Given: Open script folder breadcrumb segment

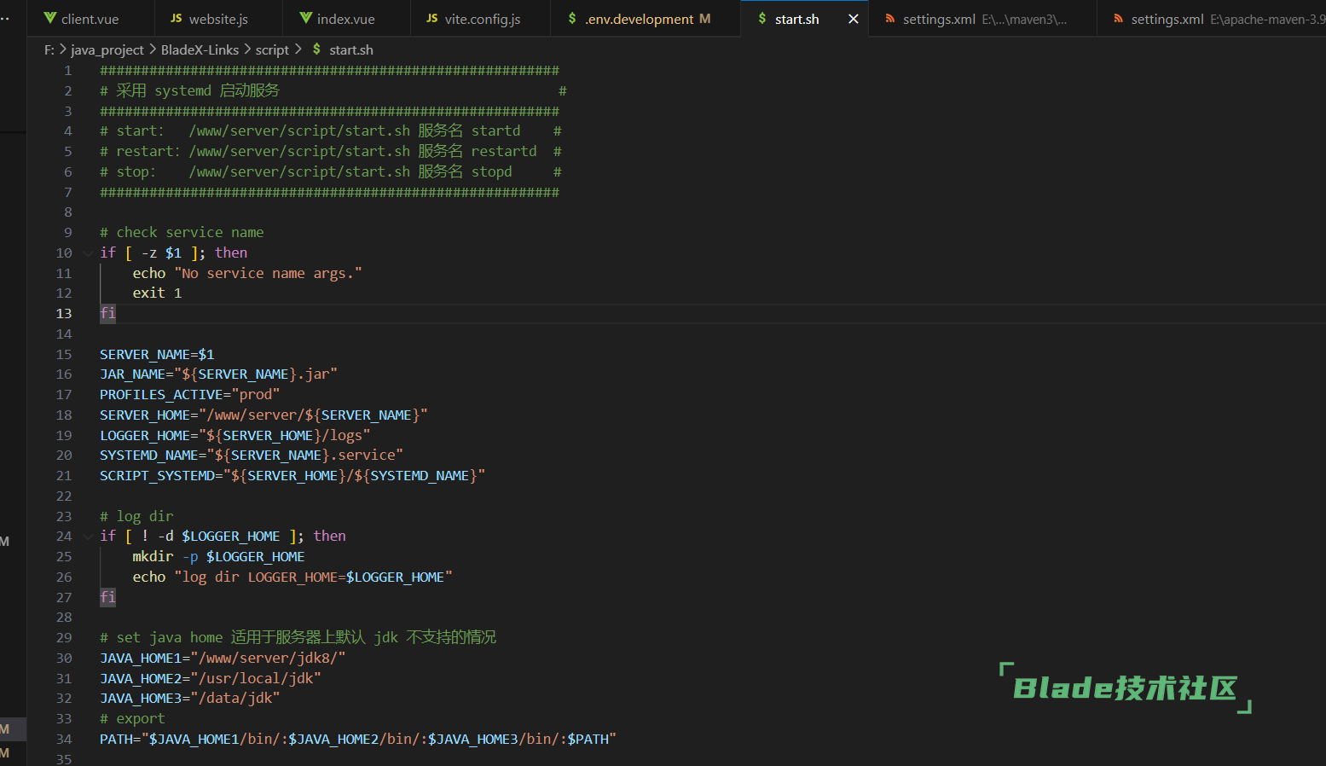Looking at the screenshot, I should (272, 50).
